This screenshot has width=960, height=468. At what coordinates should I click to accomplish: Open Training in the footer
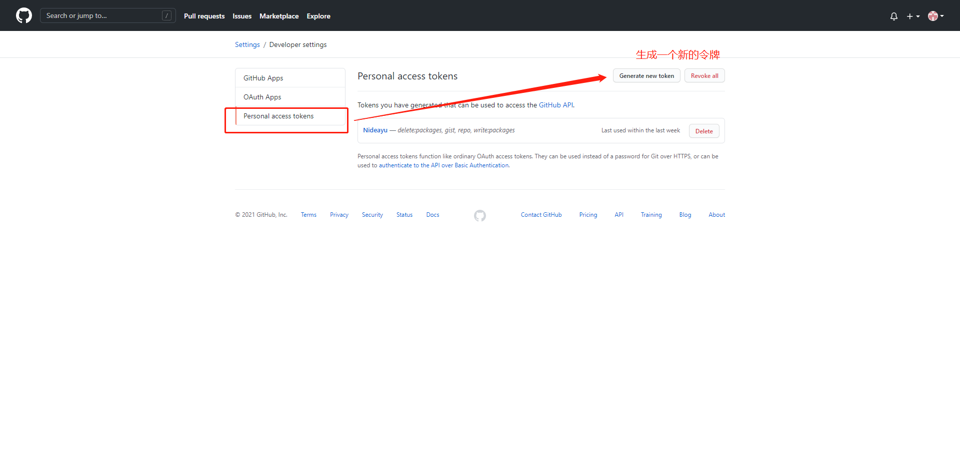pyautogui.click(x=651, y=215)
